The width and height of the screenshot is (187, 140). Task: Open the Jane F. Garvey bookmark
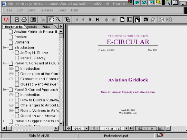click(33, 58)
